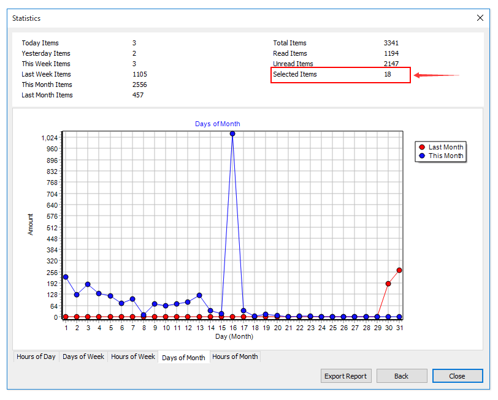Click the Total Items value 3341
Image resolution: width=498 pixels, height=400 pixels.
392,43
